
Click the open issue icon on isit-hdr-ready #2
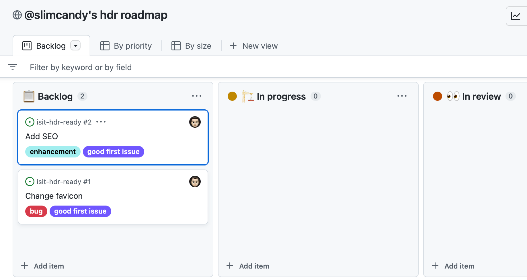point(30,122)
